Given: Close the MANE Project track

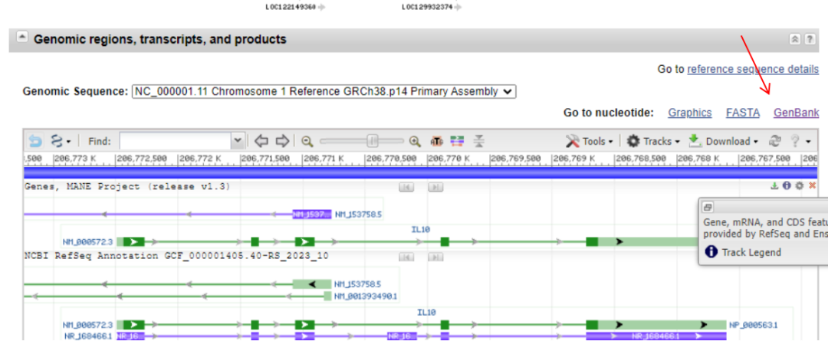Looking at the screenshot, I should point(812,185).
